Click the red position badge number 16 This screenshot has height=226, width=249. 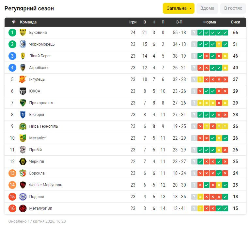tap(12, 208)
